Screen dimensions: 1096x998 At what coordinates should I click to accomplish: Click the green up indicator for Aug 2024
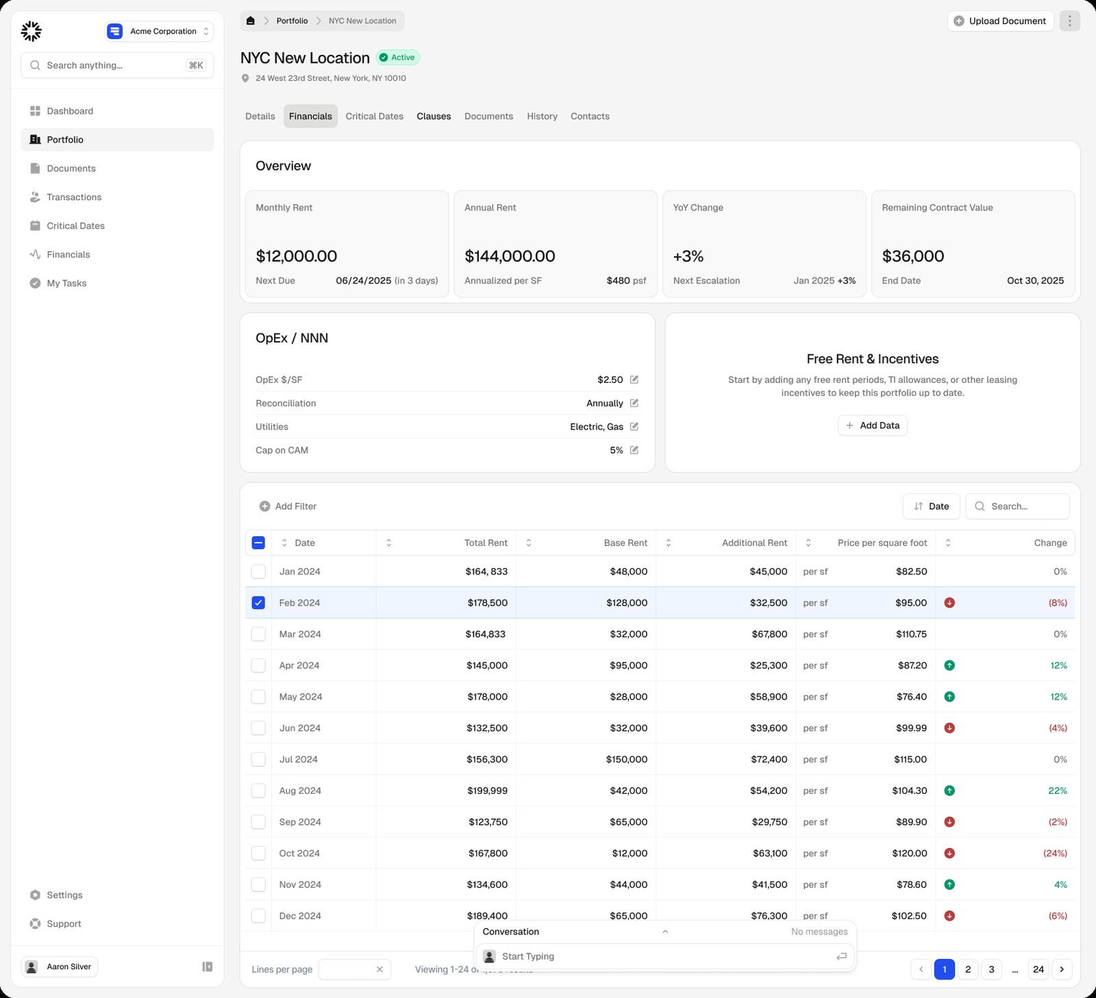949,790
